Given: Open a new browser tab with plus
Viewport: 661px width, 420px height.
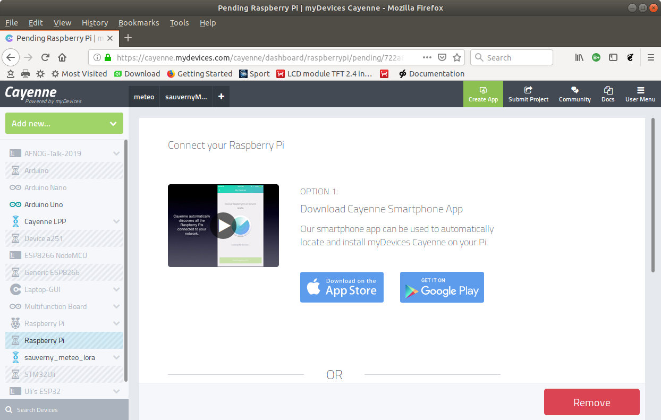Looking at the screenshot, I should point(128,38).
